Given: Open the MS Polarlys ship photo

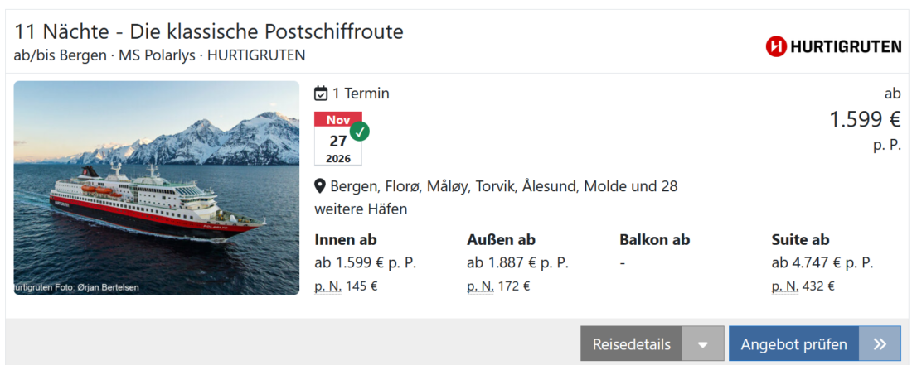Looking at the screenshot, I should click(157, 188).
